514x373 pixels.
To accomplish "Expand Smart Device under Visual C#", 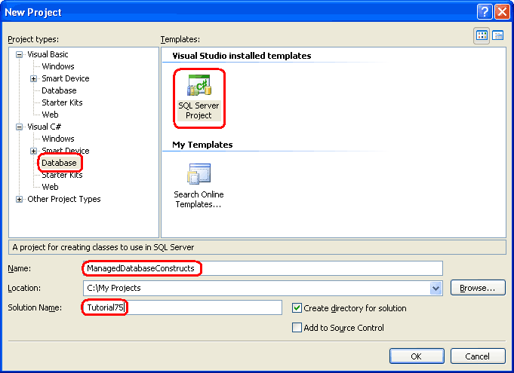I will [33, 151].
